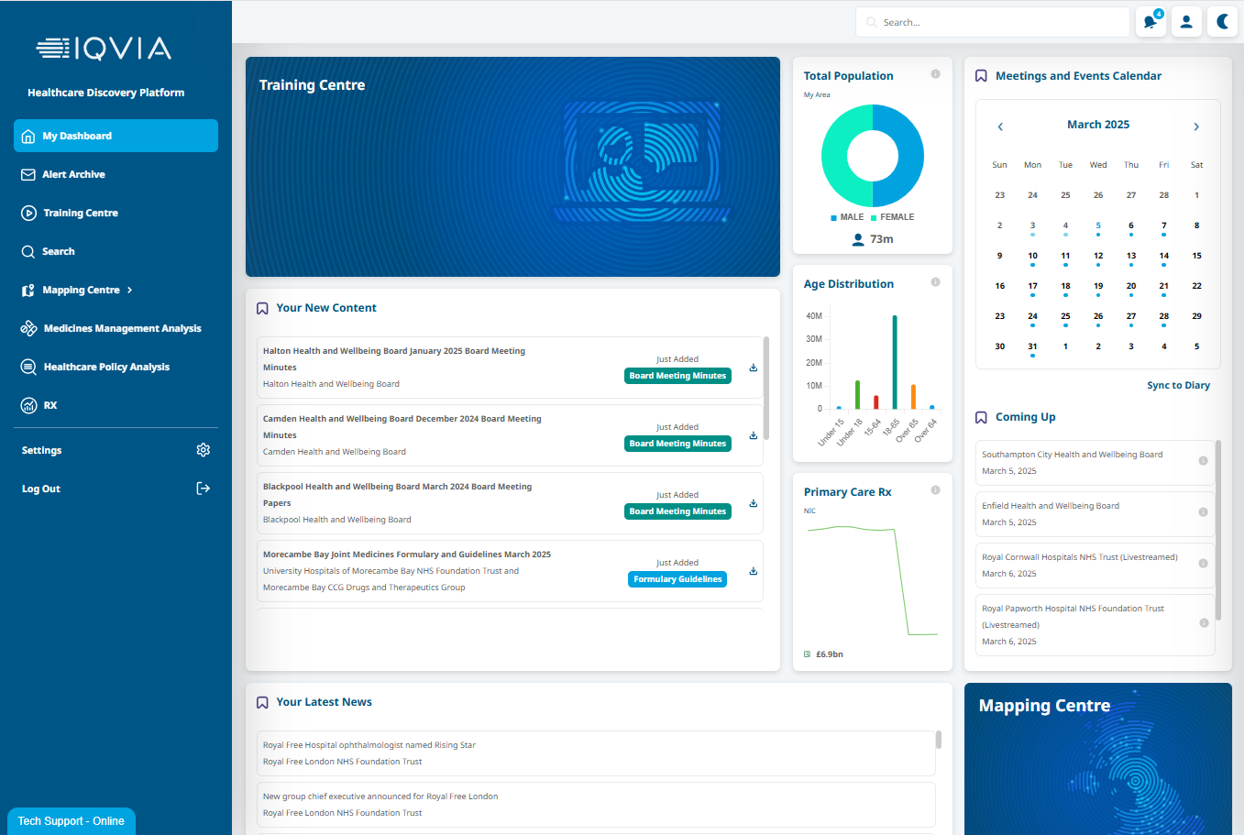Click the Alert Archive envelope icon
This screenshot has width=1244, height=835.
click(x=28, y=174)
